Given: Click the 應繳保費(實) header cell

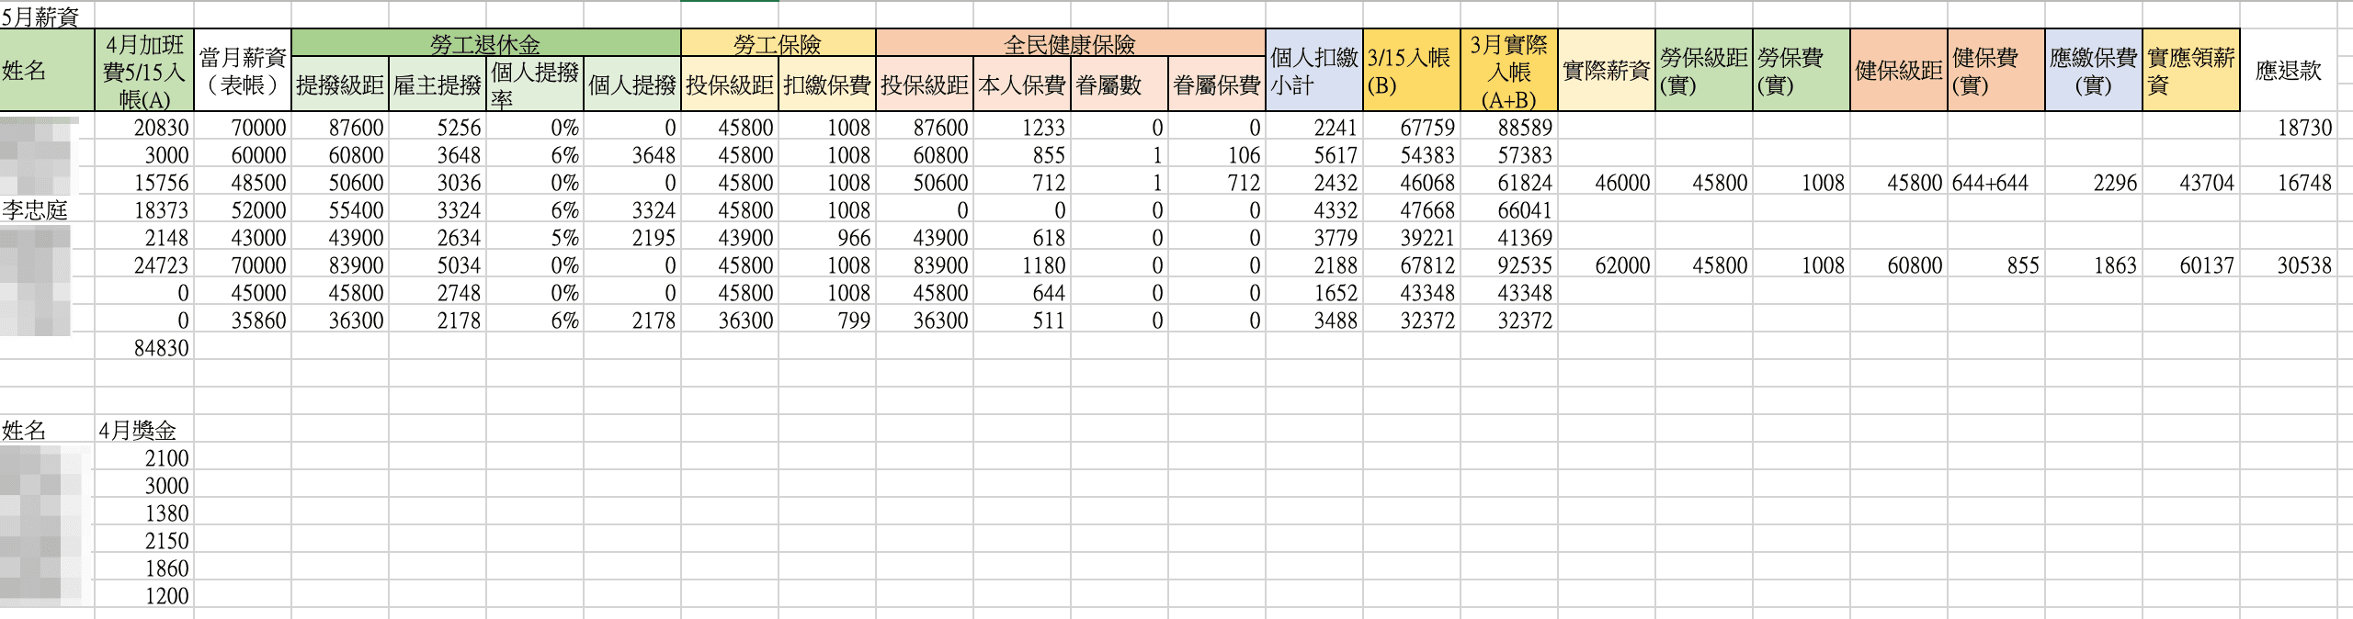Looking at the screenshot, I should click(x=2094, y=71).
